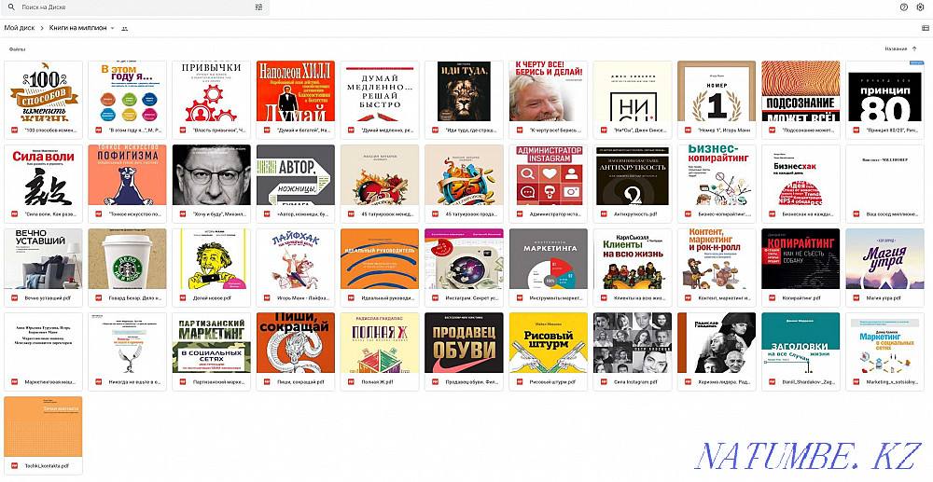The image size is (933, 482).
Task: Select the Тонкое искусство пофигизма cover
Action: (x=127, y=175)
